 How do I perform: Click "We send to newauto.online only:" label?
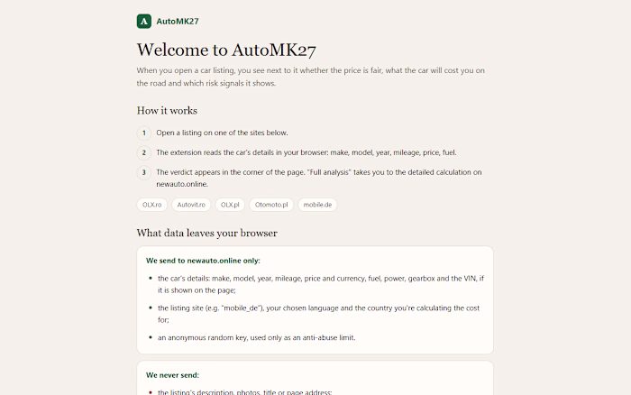point(203,261)
